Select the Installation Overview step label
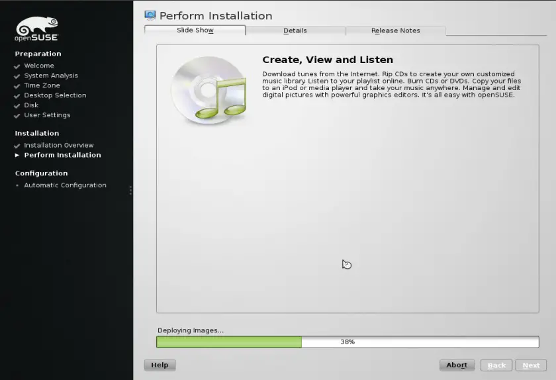Image resolution: width=556 pixels, height=380 pixels. (59, 145)
